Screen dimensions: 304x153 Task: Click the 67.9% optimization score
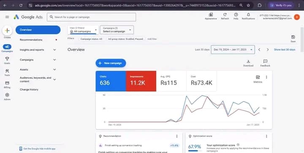195,147
